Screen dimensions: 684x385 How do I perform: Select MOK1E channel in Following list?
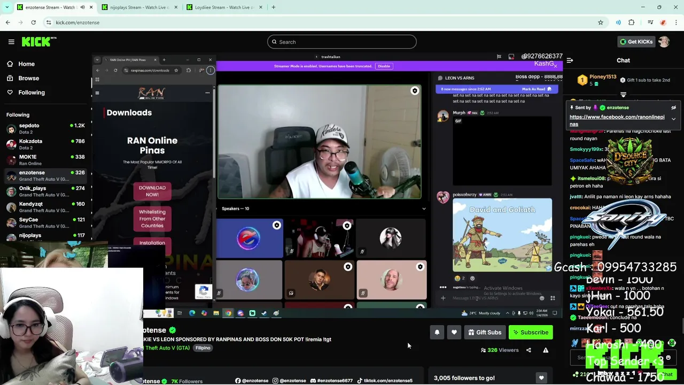coord(45,160)
